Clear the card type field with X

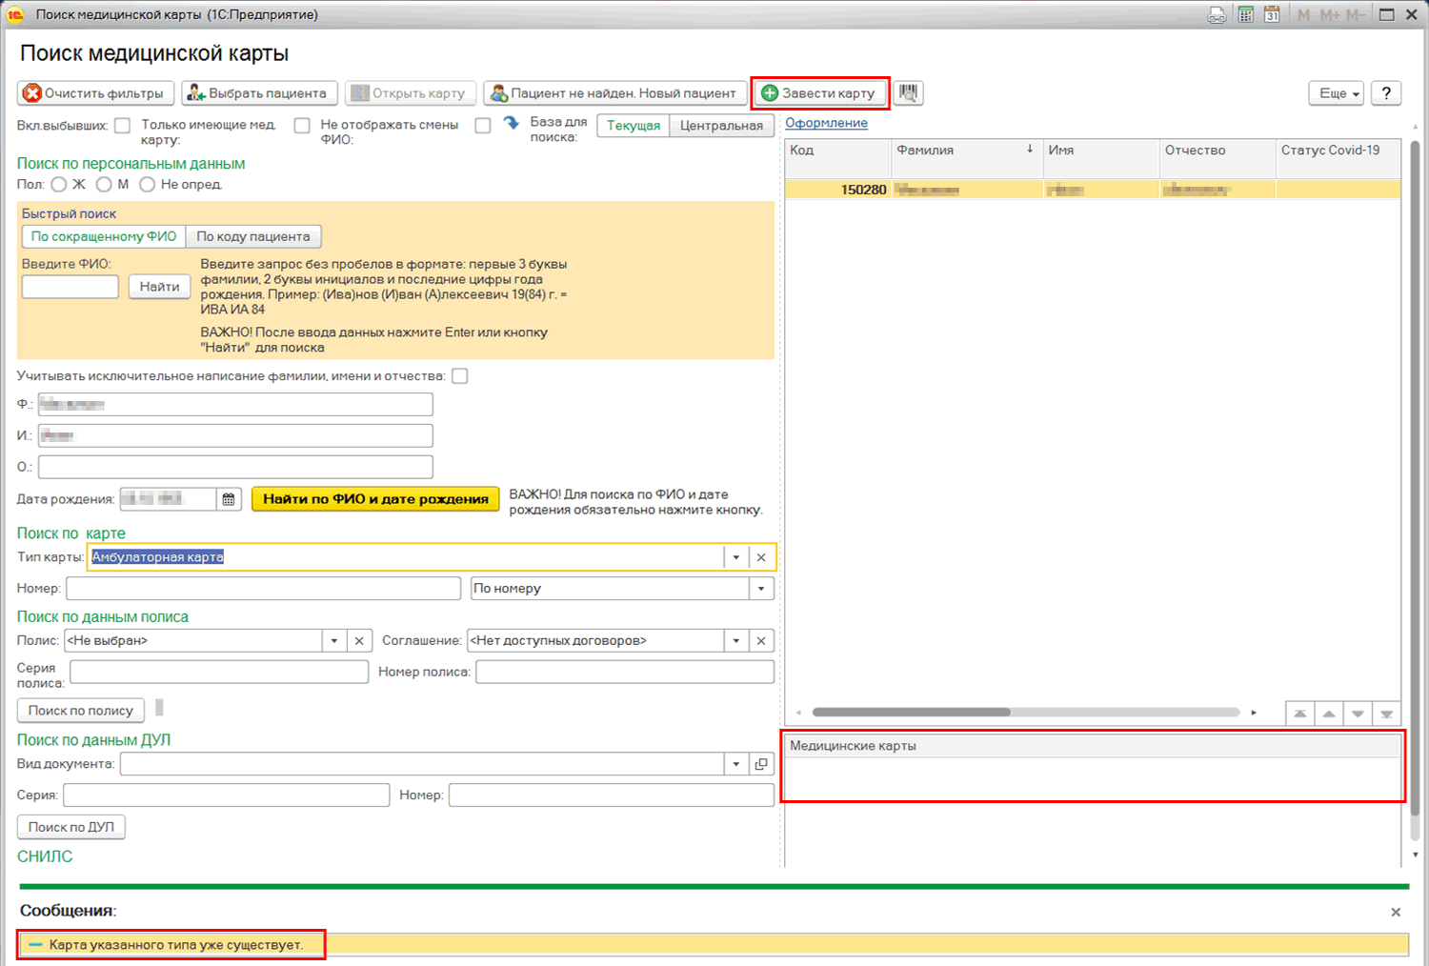point(761,557)
